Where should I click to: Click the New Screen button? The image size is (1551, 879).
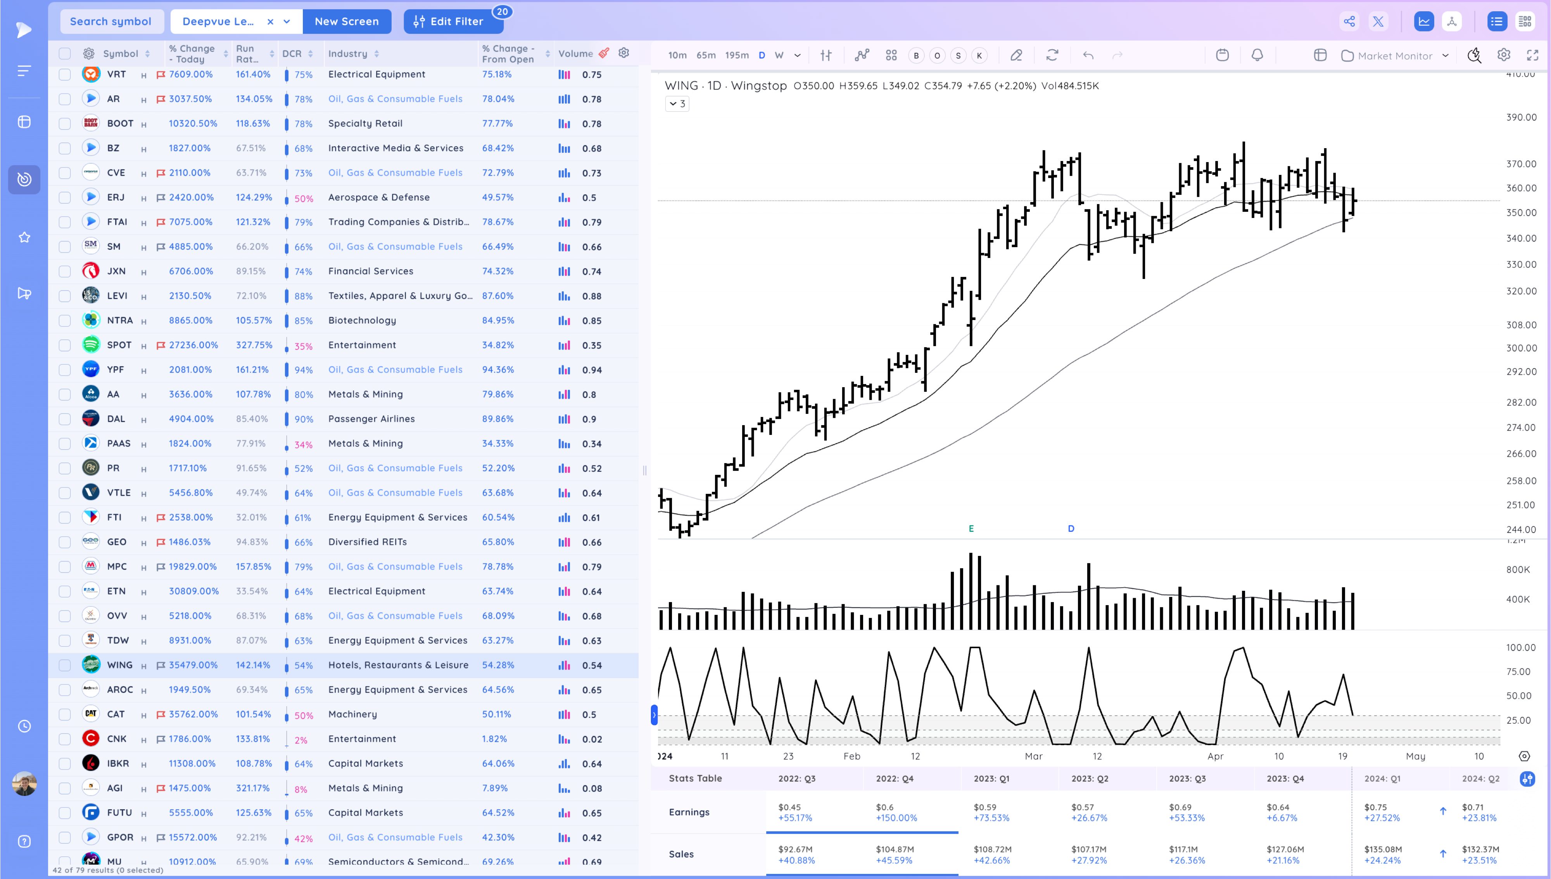tap(347, 21)
